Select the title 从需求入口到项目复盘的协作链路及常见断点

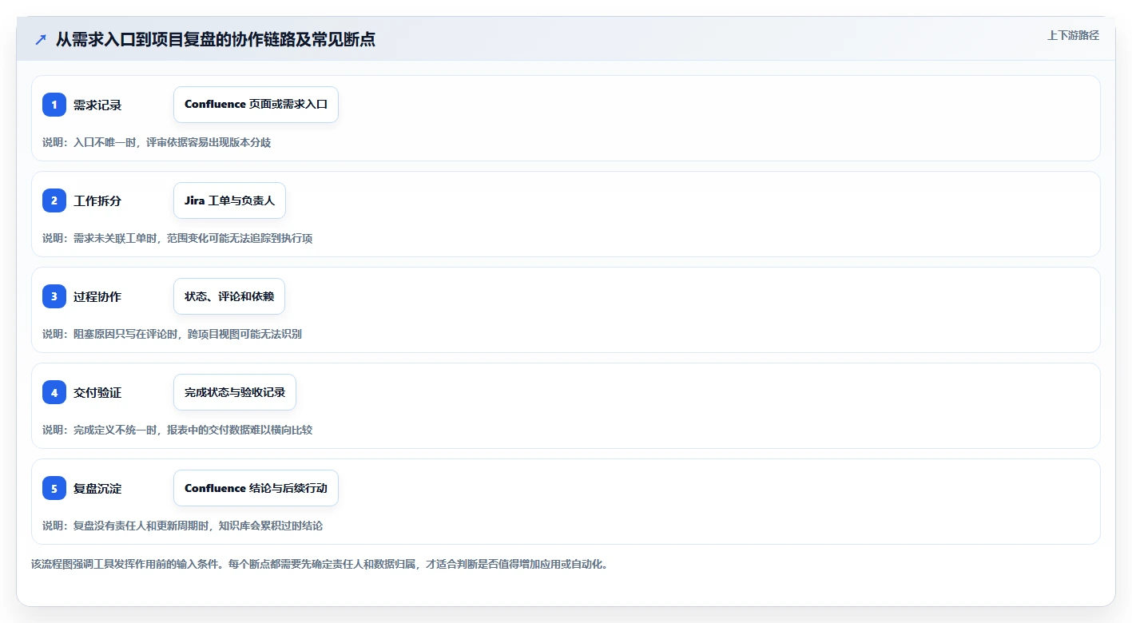coord(216,40)
